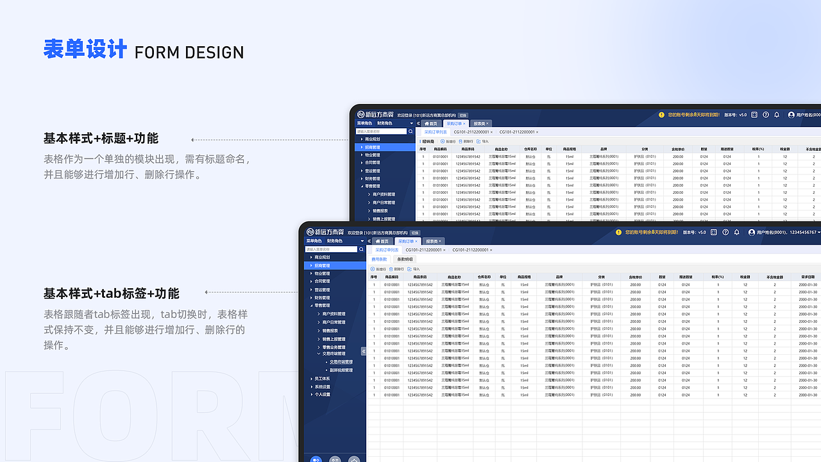821x462 pixels.
Task: Collapse the sidebar with « in the upper window
Action: point(418,124)
